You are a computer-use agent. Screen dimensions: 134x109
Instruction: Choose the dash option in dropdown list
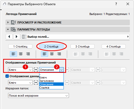[51, 74]
